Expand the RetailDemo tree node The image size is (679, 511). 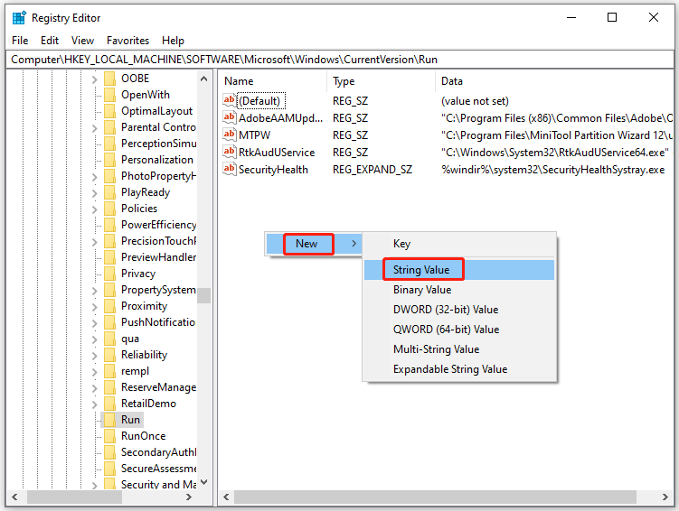[x=94, y=404]
